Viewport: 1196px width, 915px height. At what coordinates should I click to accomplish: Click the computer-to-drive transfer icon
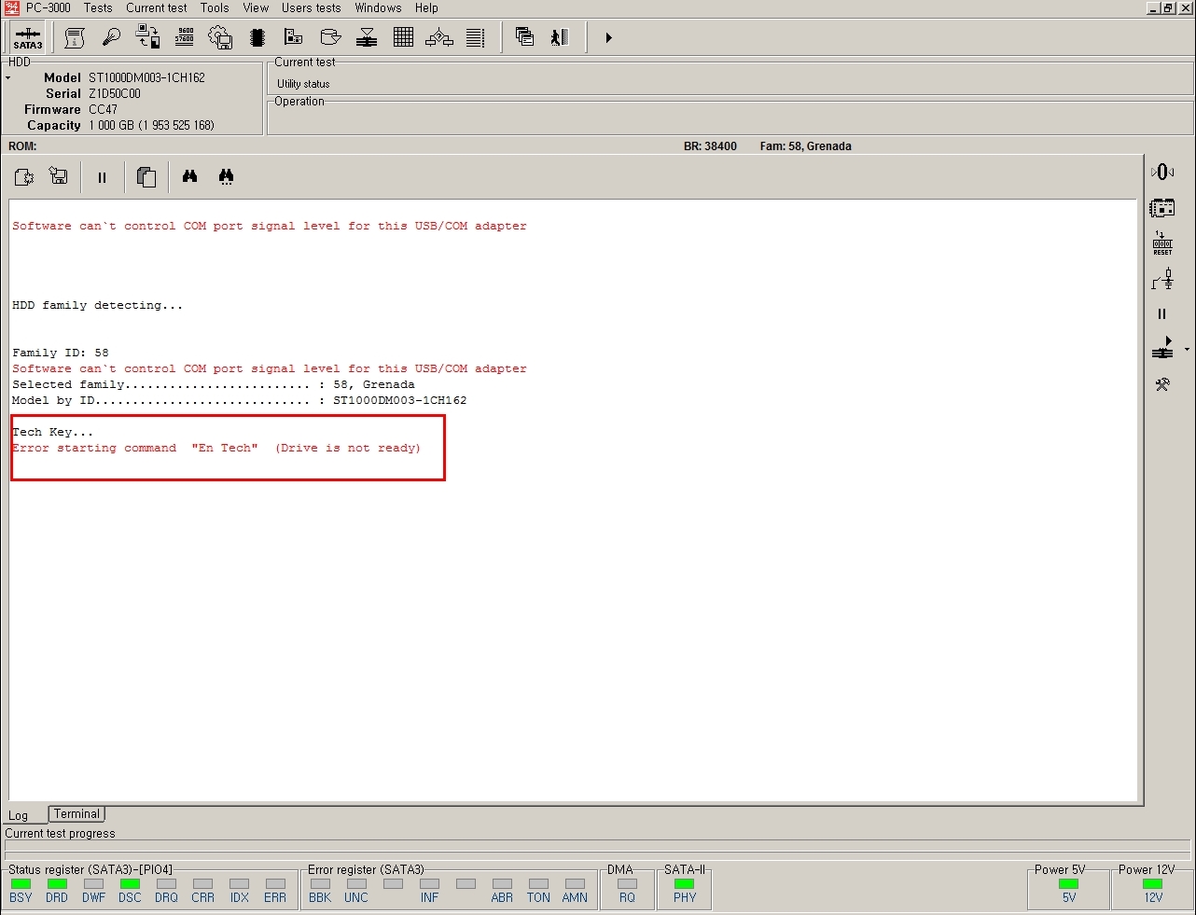pos(147,37)
